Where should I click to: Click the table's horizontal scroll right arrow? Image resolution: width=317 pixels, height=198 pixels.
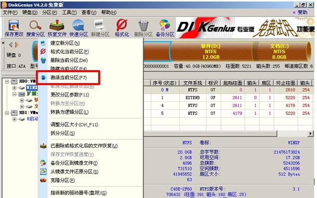point(311,133)
